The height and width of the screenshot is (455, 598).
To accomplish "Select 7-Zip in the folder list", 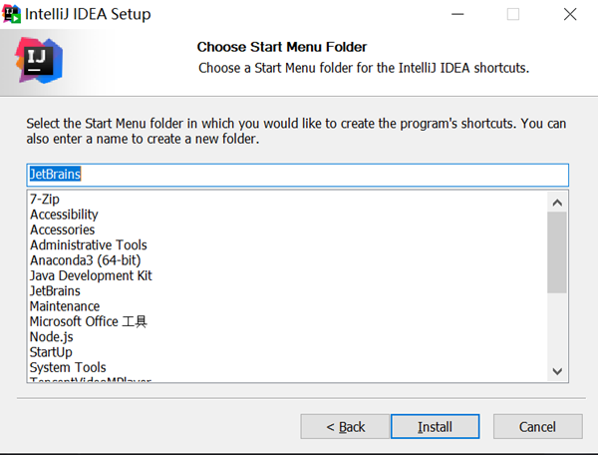I will click(45, 200).
